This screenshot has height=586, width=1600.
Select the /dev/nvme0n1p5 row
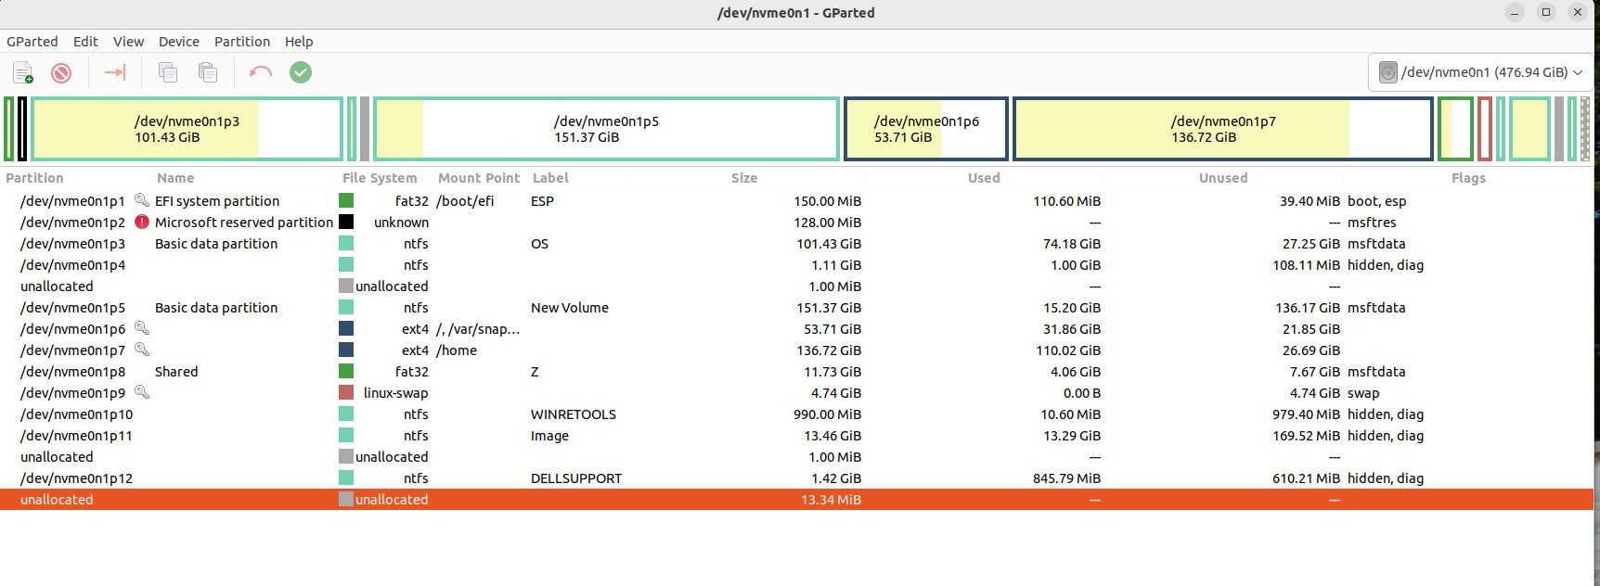[x=796, y=307]
